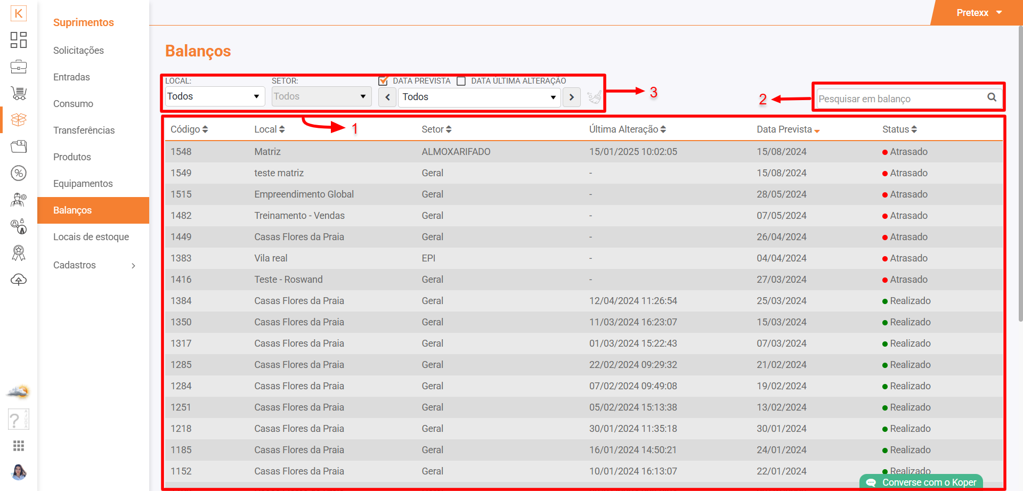Open the cloud upload icon in sidebar
Screen dimensions: 1023x491
(x=19, y=280)
